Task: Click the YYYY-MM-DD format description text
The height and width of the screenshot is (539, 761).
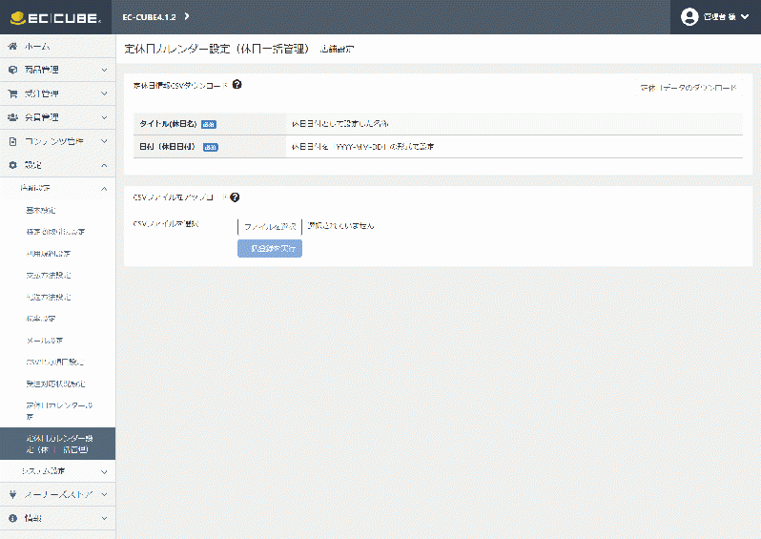Action: pos(362,147)
